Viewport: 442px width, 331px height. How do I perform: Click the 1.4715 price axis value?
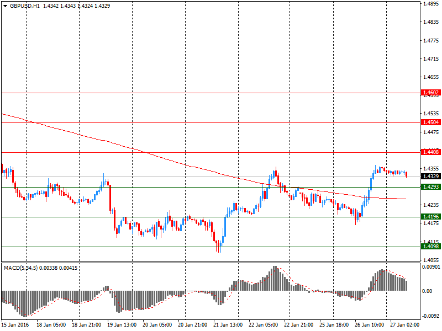432,59
